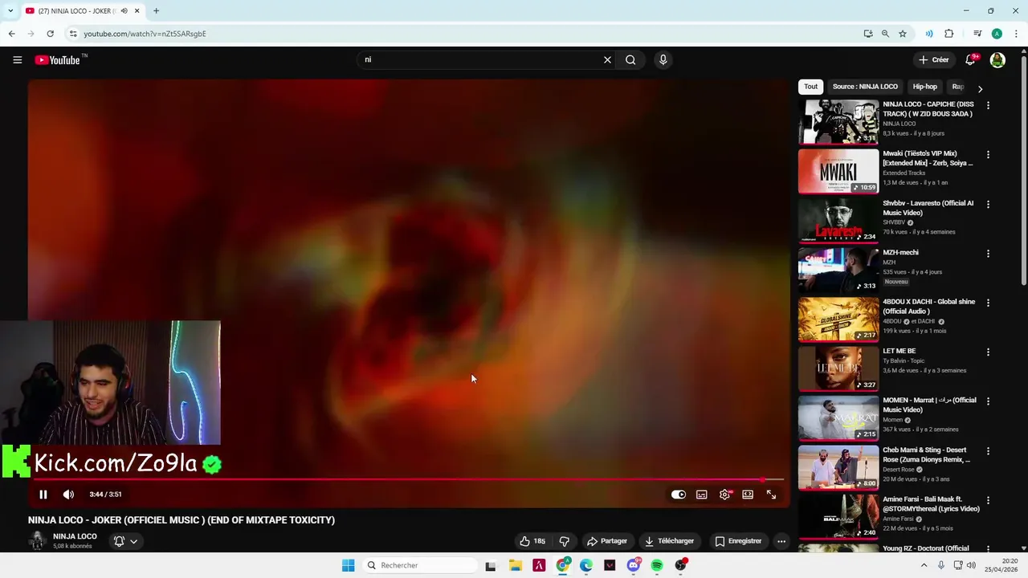Mute the video with speaker icon
Image resolution: width=1028 pixels, height=578 pixels.
(68, 495)
